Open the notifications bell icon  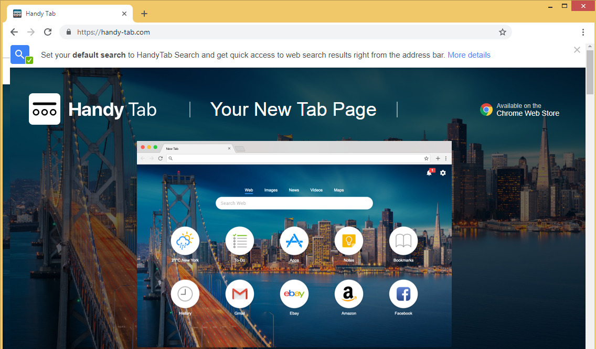coord(430,173)
